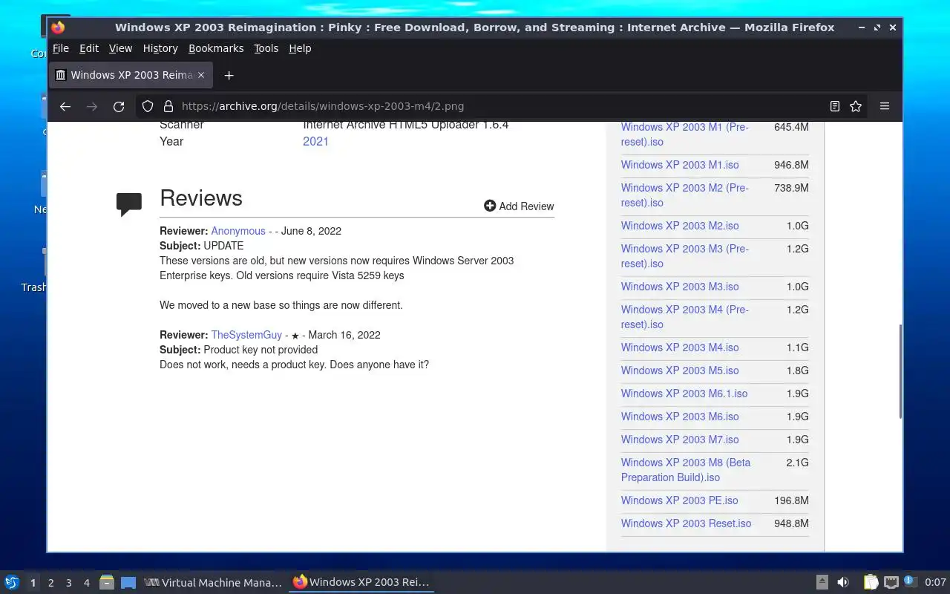Screen dimensions: 950x594
Task: Download Windows XP 2003 Reset.iso
Action: coord(686,523)
